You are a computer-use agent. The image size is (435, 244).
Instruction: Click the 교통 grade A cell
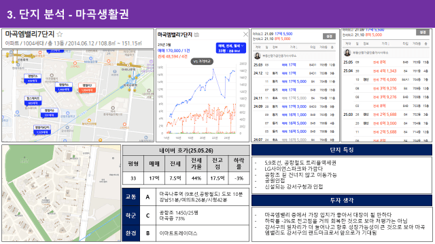147,197
